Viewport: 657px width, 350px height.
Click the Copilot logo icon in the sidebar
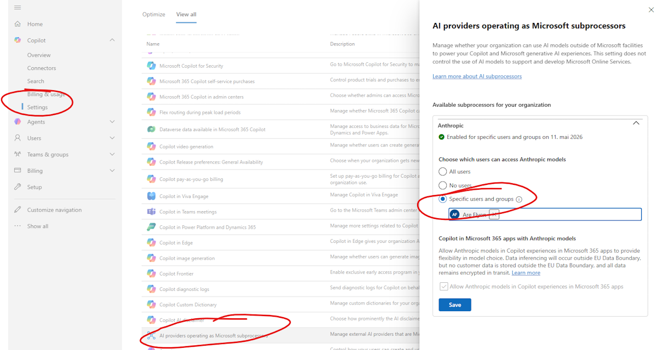(18, 40)
